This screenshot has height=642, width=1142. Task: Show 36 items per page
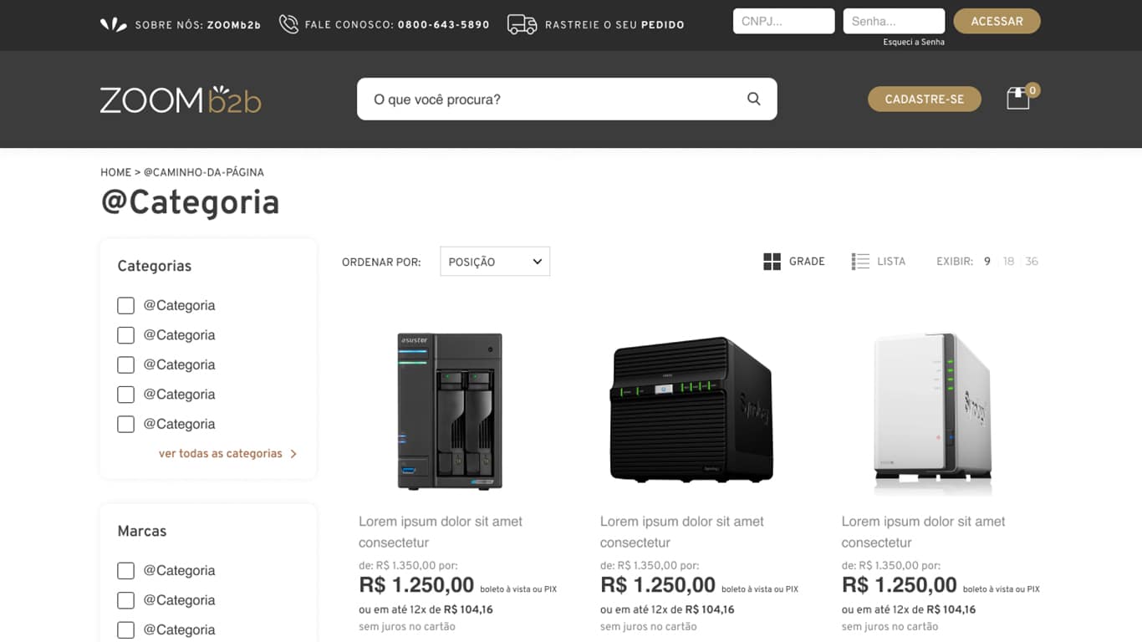[x=1032, y=262]
